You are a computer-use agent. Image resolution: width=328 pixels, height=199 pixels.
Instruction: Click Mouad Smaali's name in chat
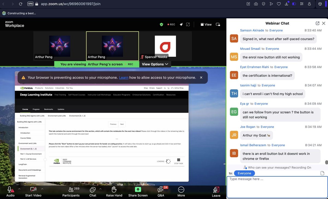(250, 49)
